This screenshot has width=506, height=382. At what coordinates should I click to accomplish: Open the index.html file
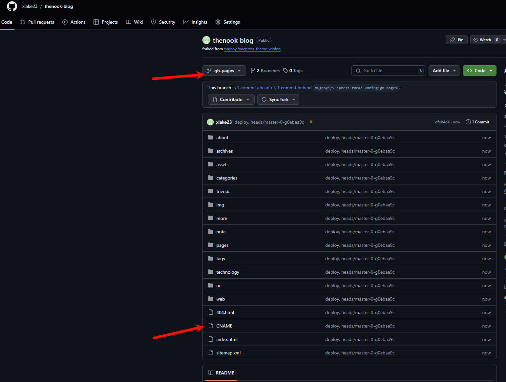click(227, 339)
